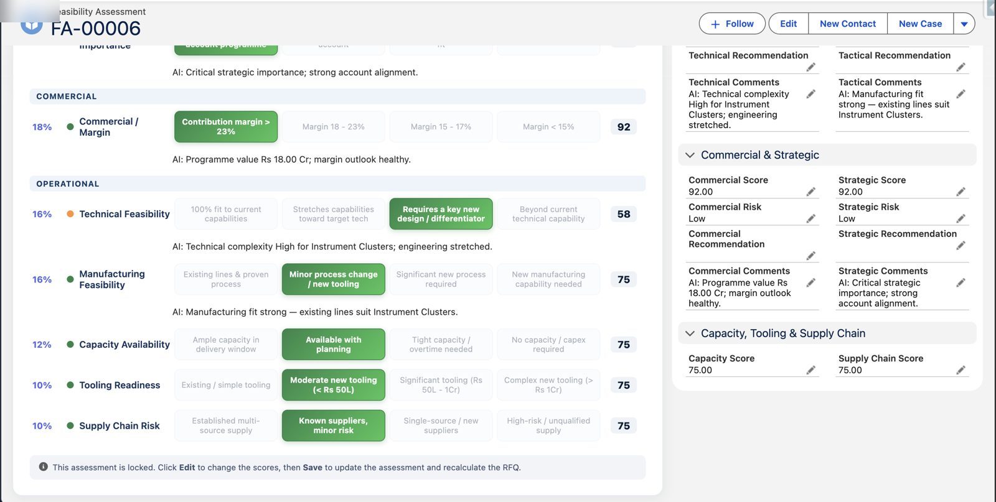The image size is (996, 502).
Task: Edit the Technical Recommendation field pencil
Action: pos(810,67)
